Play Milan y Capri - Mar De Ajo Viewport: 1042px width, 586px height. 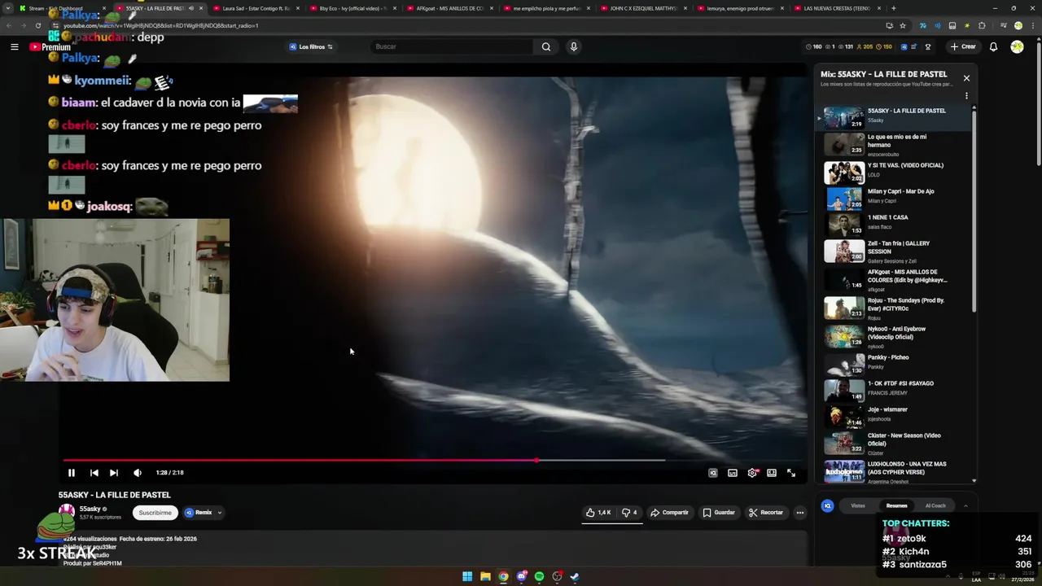(895, 199)
